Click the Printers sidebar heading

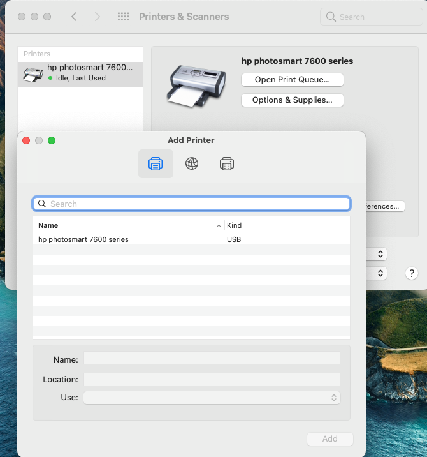[x=37, y=54]
